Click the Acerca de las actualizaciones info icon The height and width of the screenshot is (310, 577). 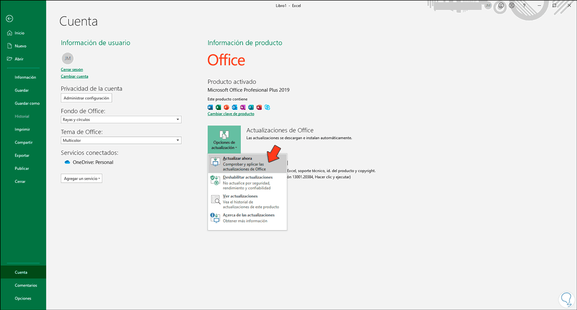pos(215,218)
